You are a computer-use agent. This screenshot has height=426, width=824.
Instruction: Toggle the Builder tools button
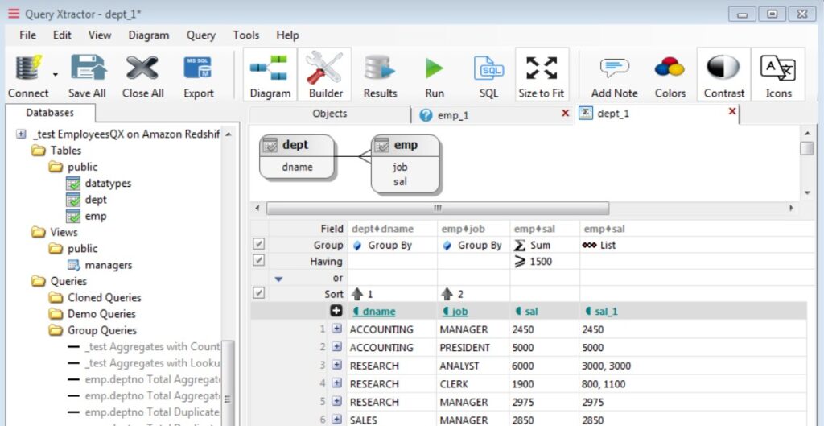click(325, 74)
